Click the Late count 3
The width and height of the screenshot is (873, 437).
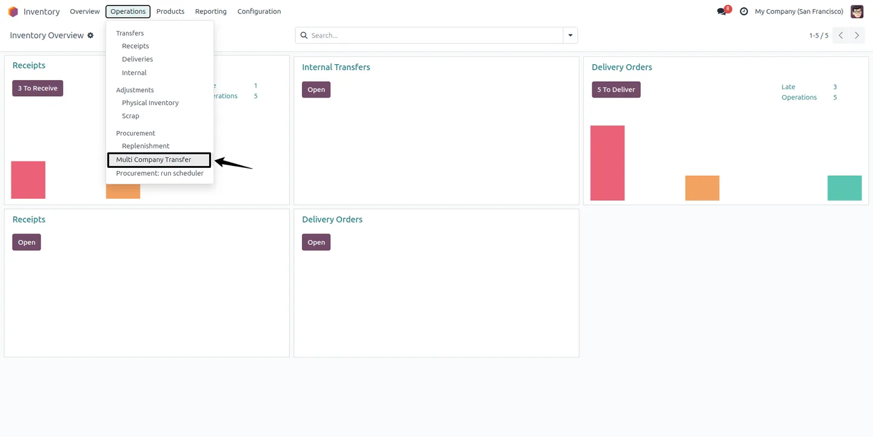[x=835, y=87]
